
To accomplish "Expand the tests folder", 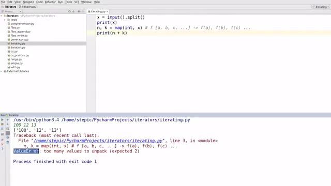I will click(5, 20).
